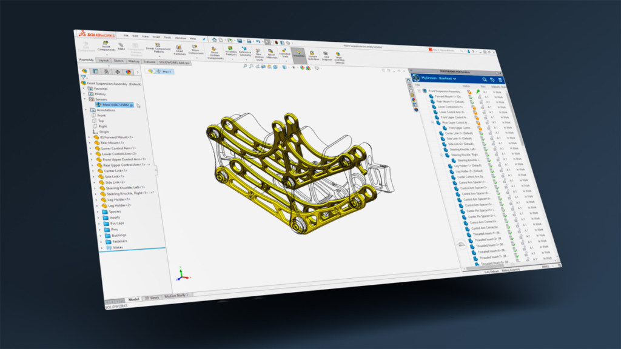621x349 pixels.
Task: Open the Tools menu
Action: point(166,38)
